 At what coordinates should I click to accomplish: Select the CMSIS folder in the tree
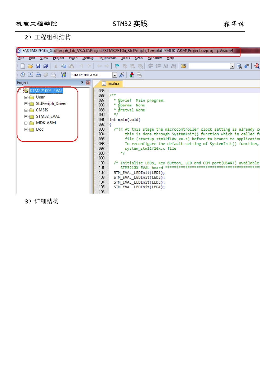[x=42, y=110]
